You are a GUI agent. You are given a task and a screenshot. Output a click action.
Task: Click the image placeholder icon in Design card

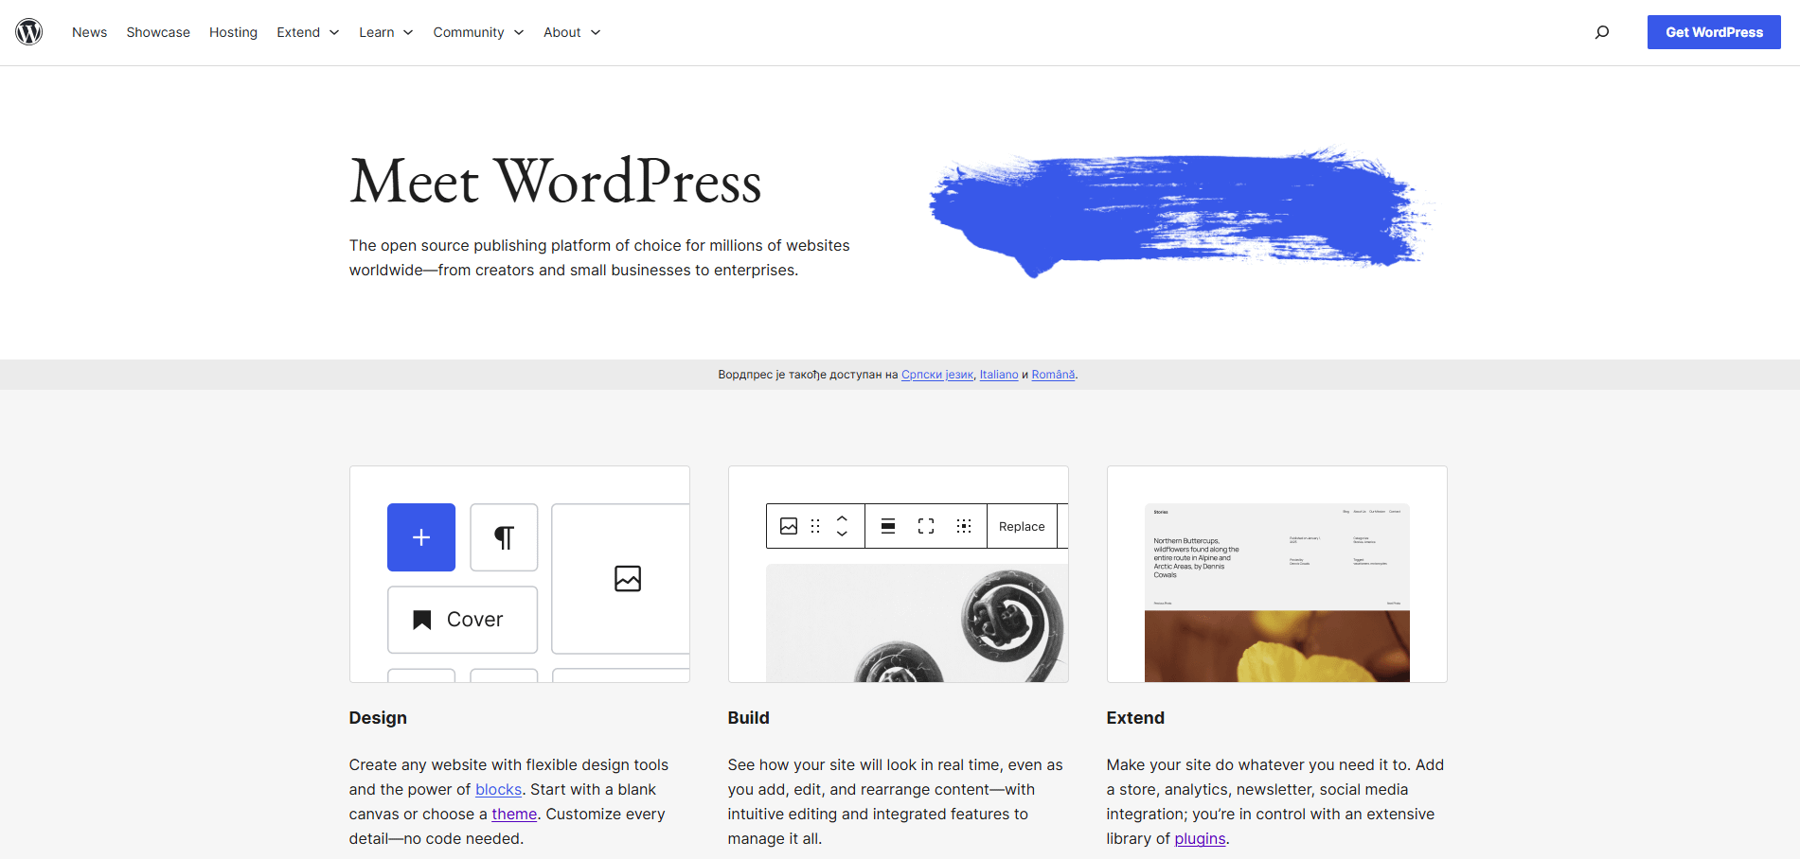pos(627,578)
